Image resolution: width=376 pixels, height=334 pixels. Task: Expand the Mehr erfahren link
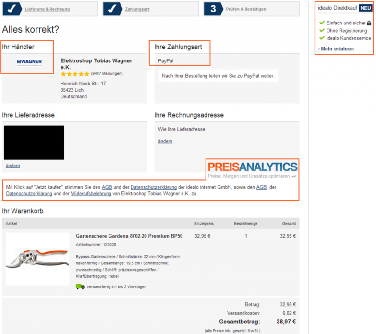click(x=337, y=49)
